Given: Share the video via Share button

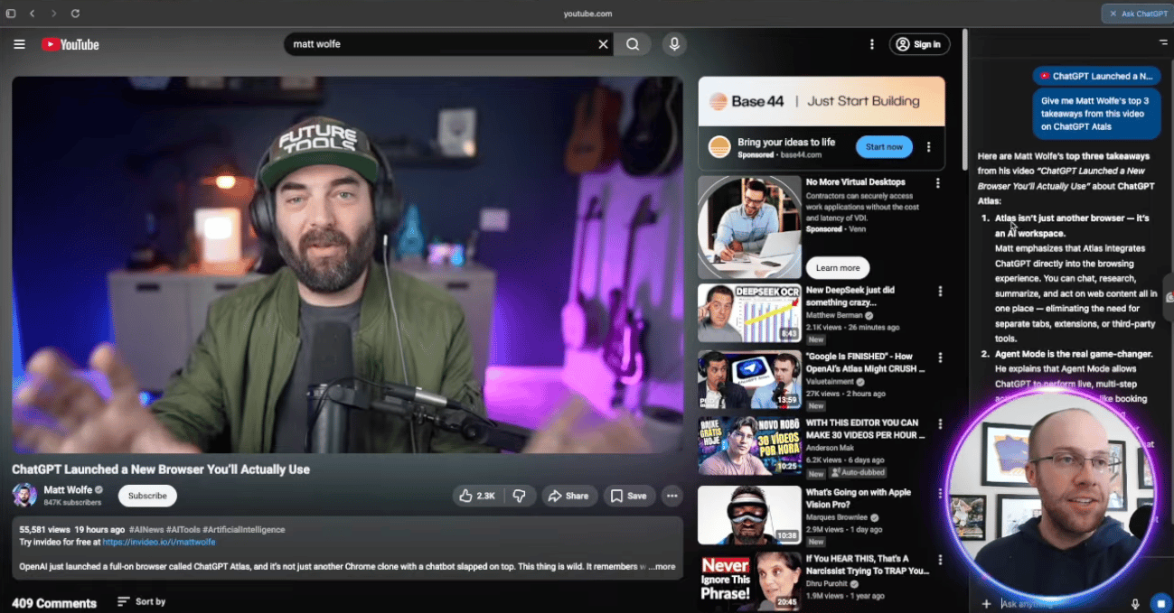Looking at the screenshot, I should (x=568, y=496).
